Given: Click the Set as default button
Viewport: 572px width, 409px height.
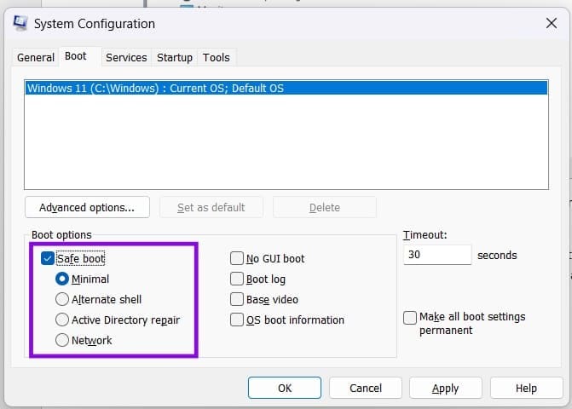Looking at the screenshot, I should (211, 207).
